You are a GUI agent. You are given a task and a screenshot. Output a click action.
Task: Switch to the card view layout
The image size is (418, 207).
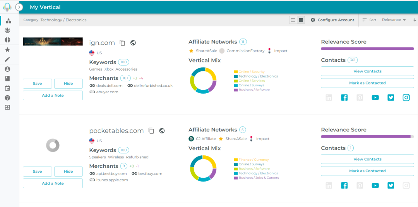pyautogui.click(x=301, y=20)
